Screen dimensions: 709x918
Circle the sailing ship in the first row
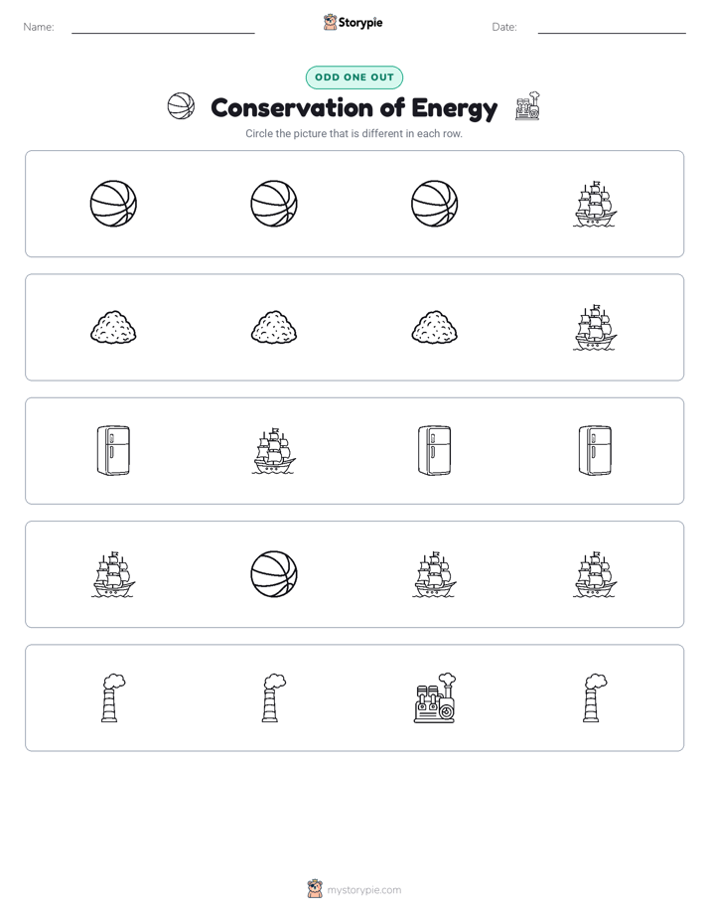(595, 204)
